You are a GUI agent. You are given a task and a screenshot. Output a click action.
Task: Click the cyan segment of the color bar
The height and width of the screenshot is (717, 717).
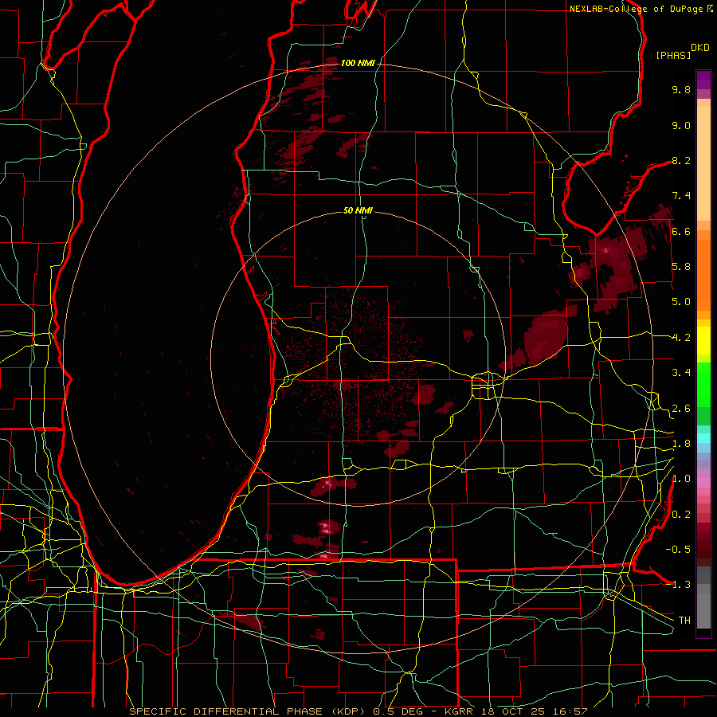pyautogui.click(x=703, y=438)
